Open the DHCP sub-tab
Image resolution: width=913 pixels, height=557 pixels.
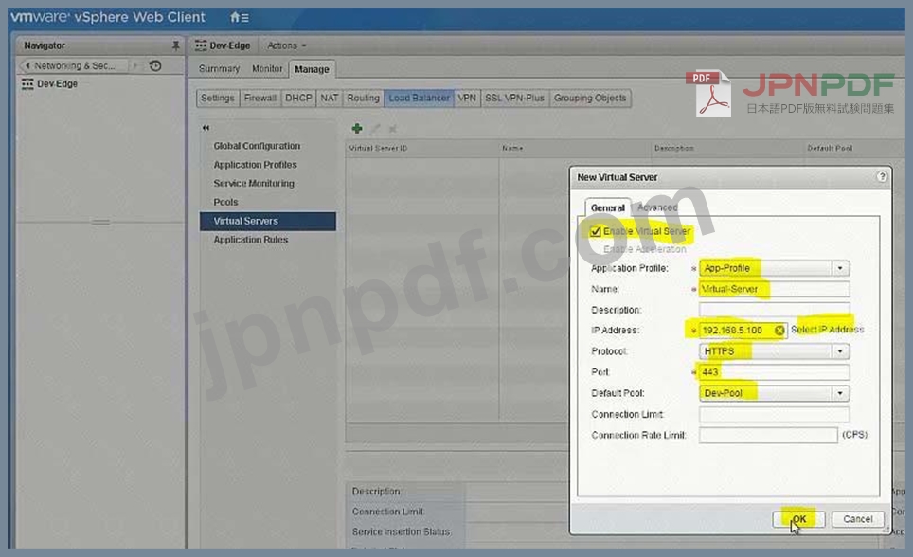click(298, 98)
